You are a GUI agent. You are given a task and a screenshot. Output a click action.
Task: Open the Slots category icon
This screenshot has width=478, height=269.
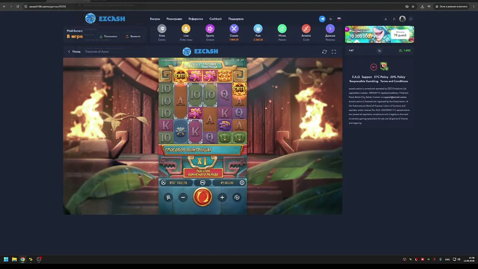coord(162,29)
